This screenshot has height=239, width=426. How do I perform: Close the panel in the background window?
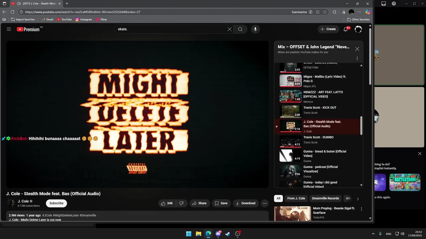[x=420, y=154]
